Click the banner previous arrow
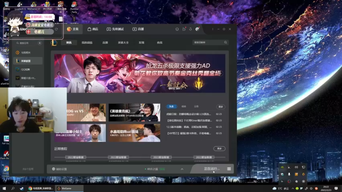The height and width of the screenshot is (192, 342). coord(59,73)
